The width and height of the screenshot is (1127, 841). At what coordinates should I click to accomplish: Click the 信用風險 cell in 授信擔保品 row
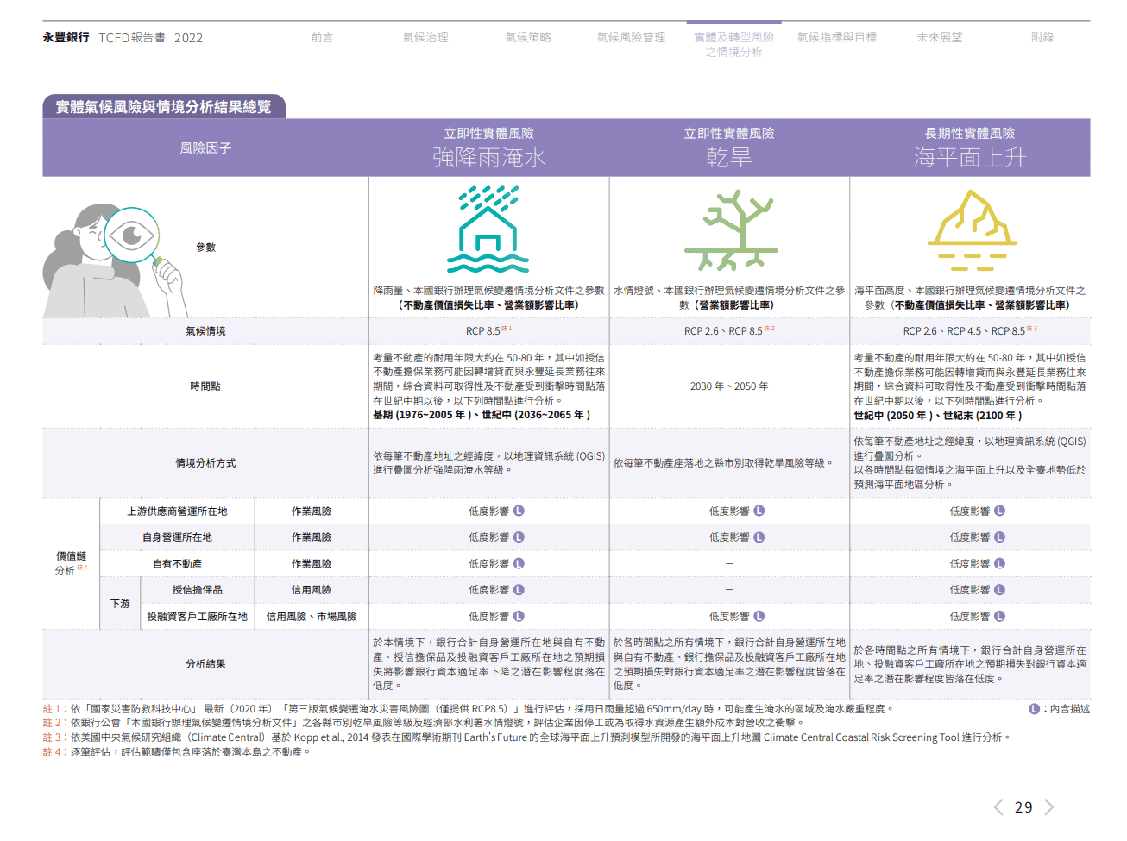(x=312, y=590)
